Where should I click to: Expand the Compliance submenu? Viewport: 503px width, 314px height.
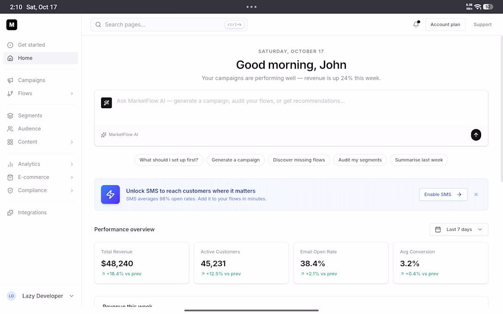(x=72, y=190)
